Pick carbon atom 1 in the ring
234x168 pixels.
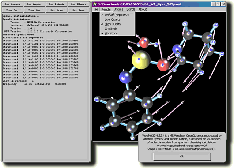point(129,95)
